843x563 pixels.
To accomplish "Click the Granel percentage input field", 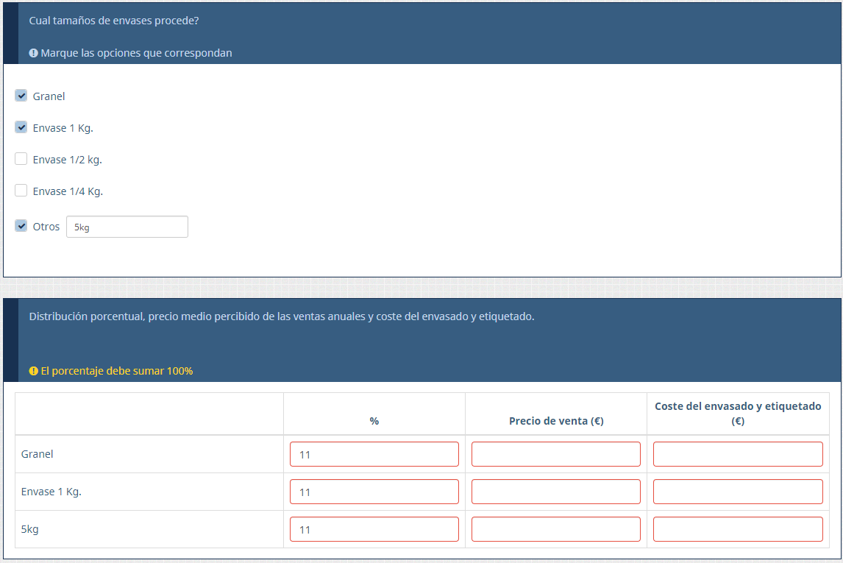I will (374, 454).
